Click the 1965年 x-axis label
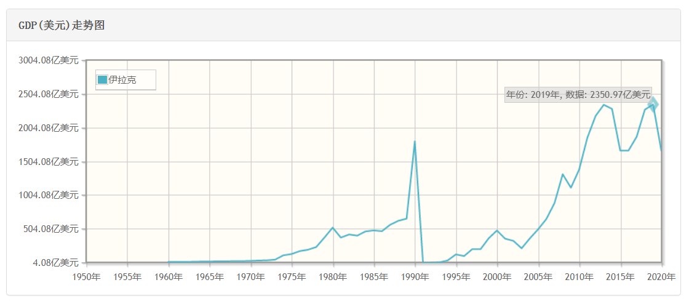 (210, 277)
